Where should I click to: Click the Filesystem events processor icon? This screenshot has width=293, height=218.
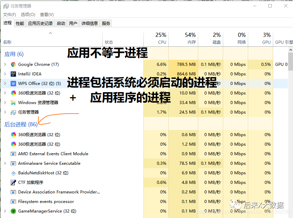(13, 202)
